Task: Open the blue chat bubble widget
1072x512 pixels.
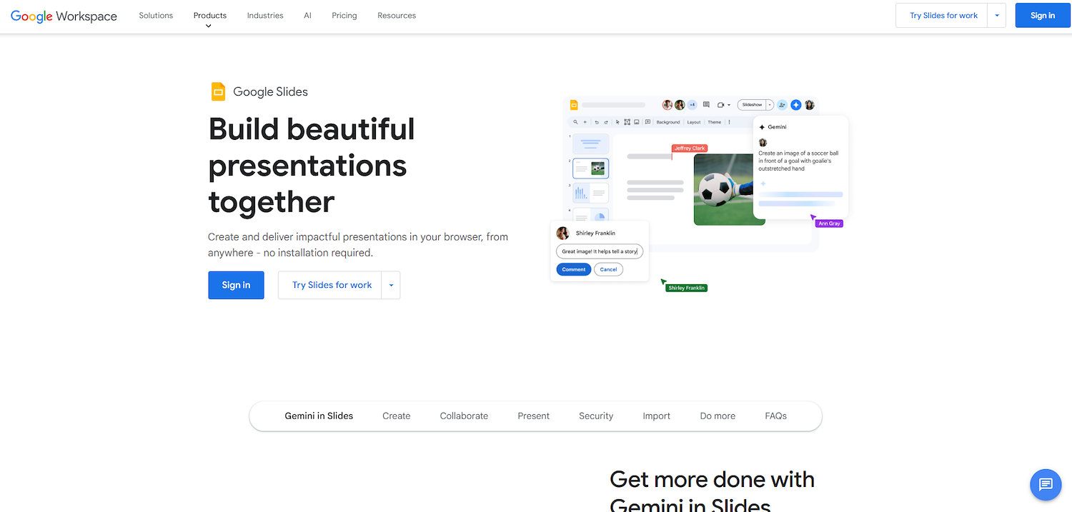Action: coord(1046,485)
